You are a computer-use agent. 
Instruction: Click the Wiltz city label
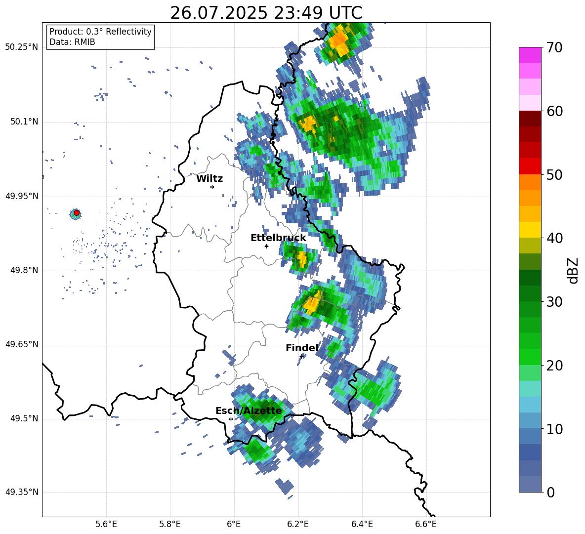[209, 179]
